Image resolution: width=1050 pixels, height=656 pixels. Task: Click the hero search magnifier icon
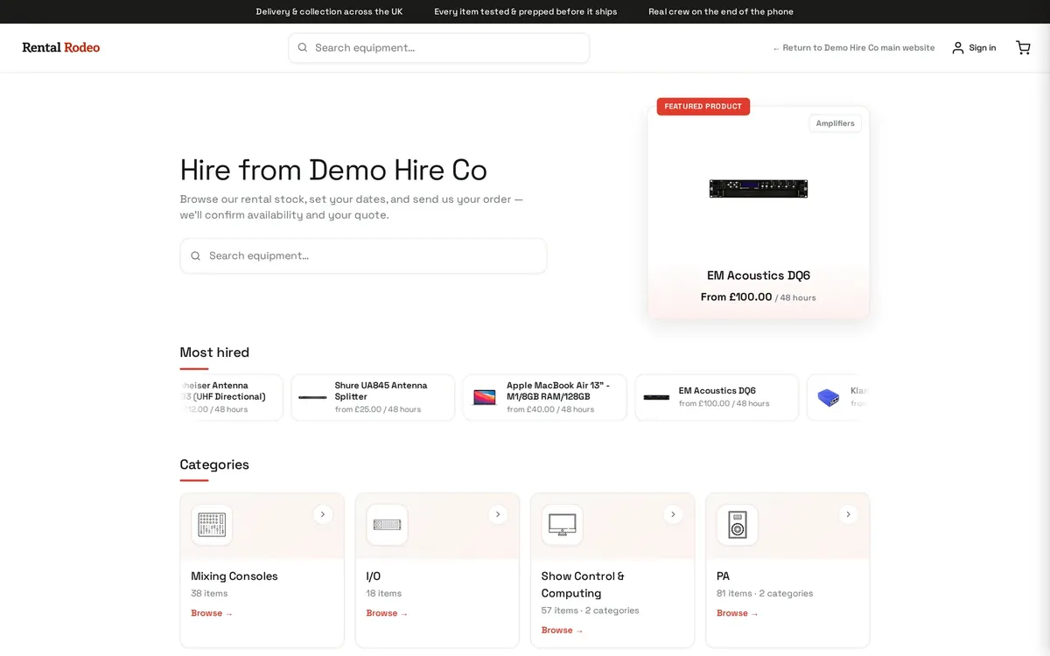click(195, 256)
